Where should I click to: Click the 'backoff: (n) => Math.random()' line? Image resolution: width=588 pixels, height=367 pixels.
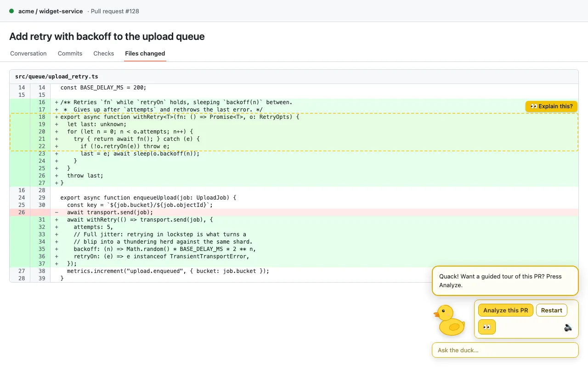coord(294,249)
